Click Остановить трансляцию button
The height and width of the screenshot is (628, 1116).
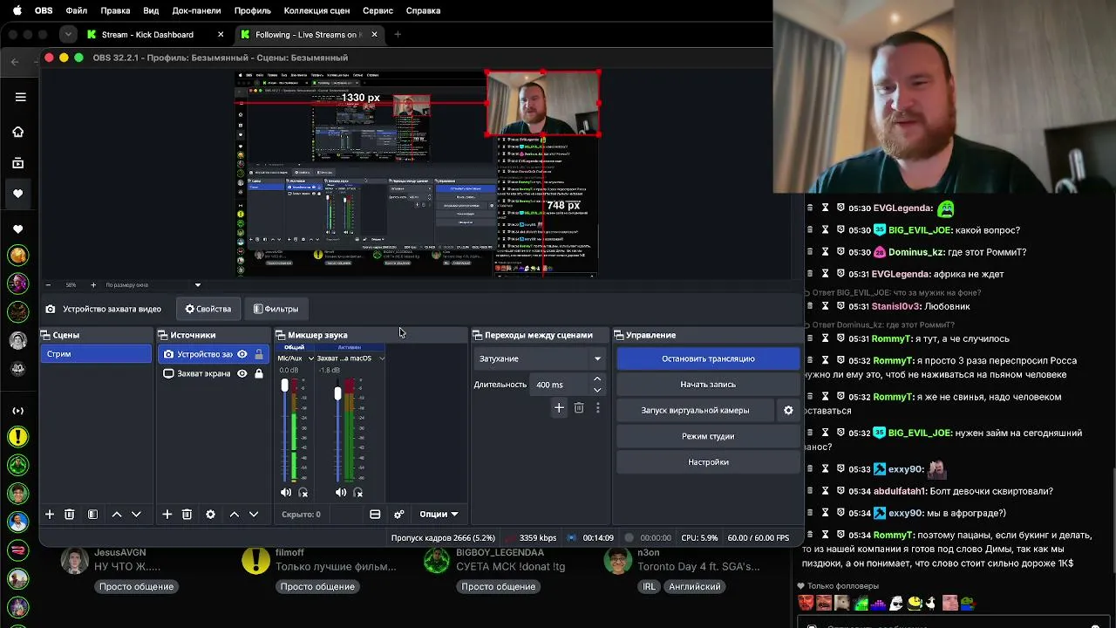[708, 358]
